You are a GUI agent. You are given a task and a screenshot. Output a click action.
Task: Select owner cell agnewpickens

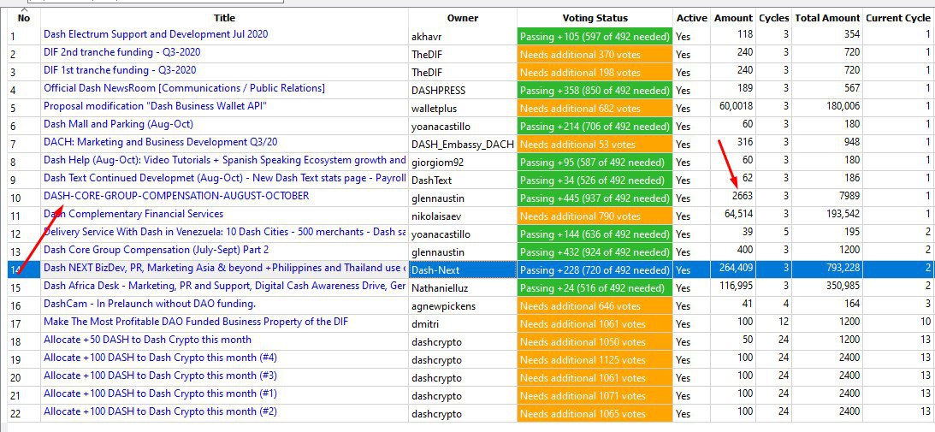pyautogui.click(x=463, y=305)
